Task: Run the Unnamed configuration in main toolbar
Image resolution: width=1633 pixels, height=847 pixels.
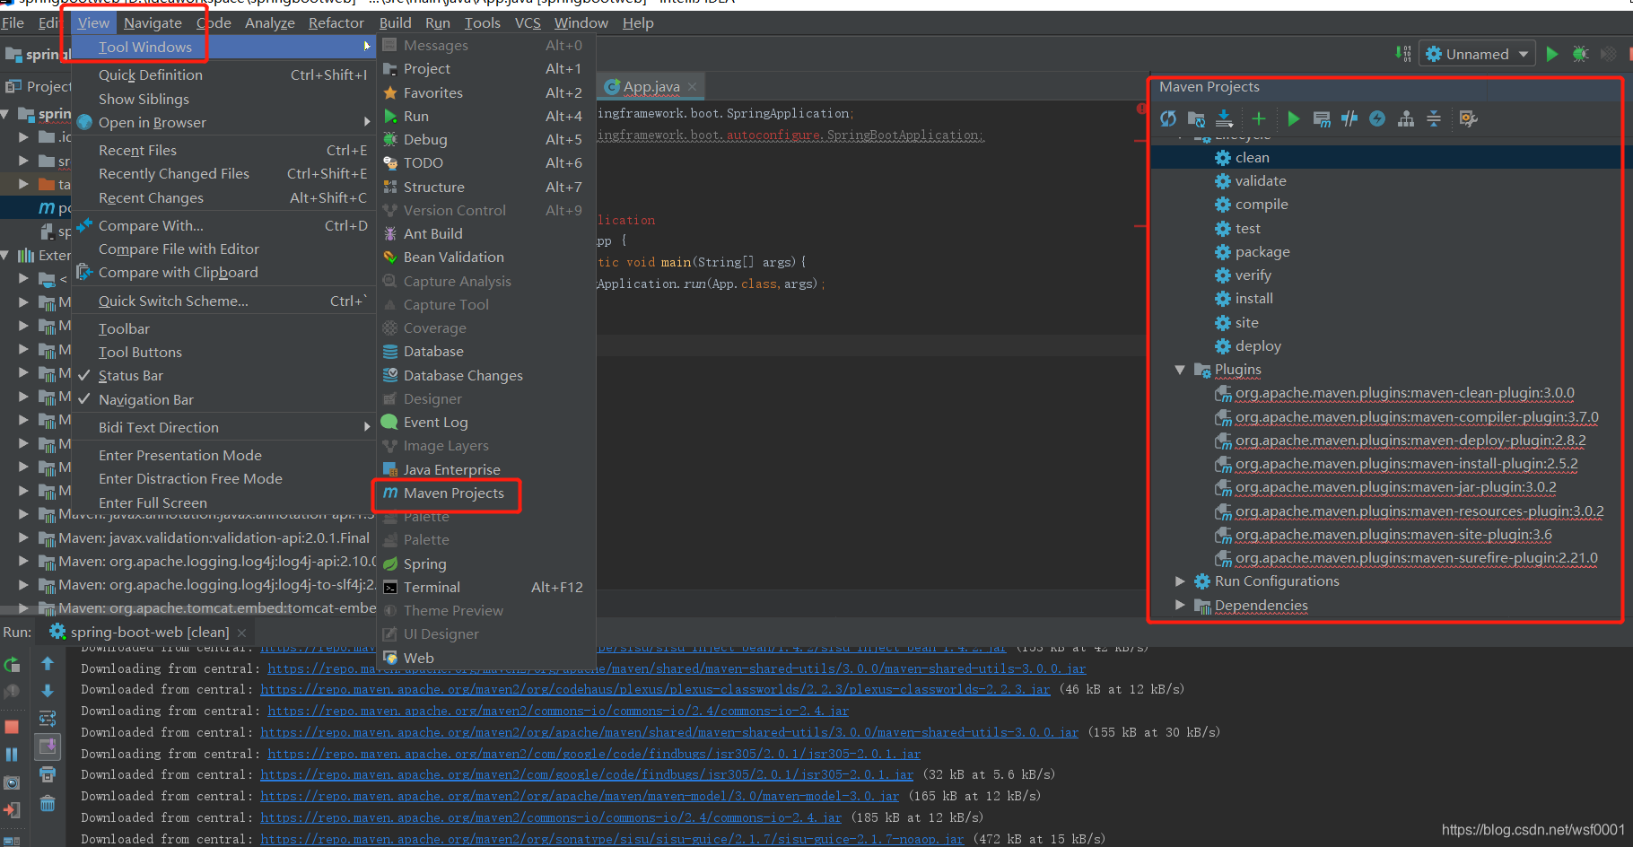Action: click(1552, 54)
